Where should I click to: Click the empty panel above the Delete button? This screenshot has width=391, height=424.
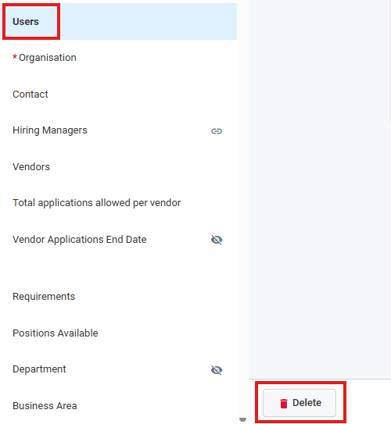pyautogui.click(x=320, y=189)
